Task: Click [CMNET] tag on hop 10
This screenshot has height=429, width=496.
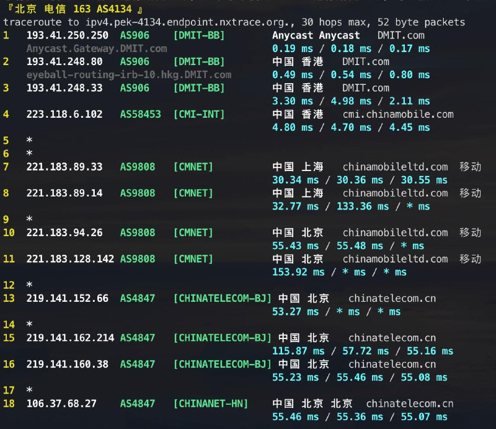Action: pyautogui.click(x=193, y=232)
